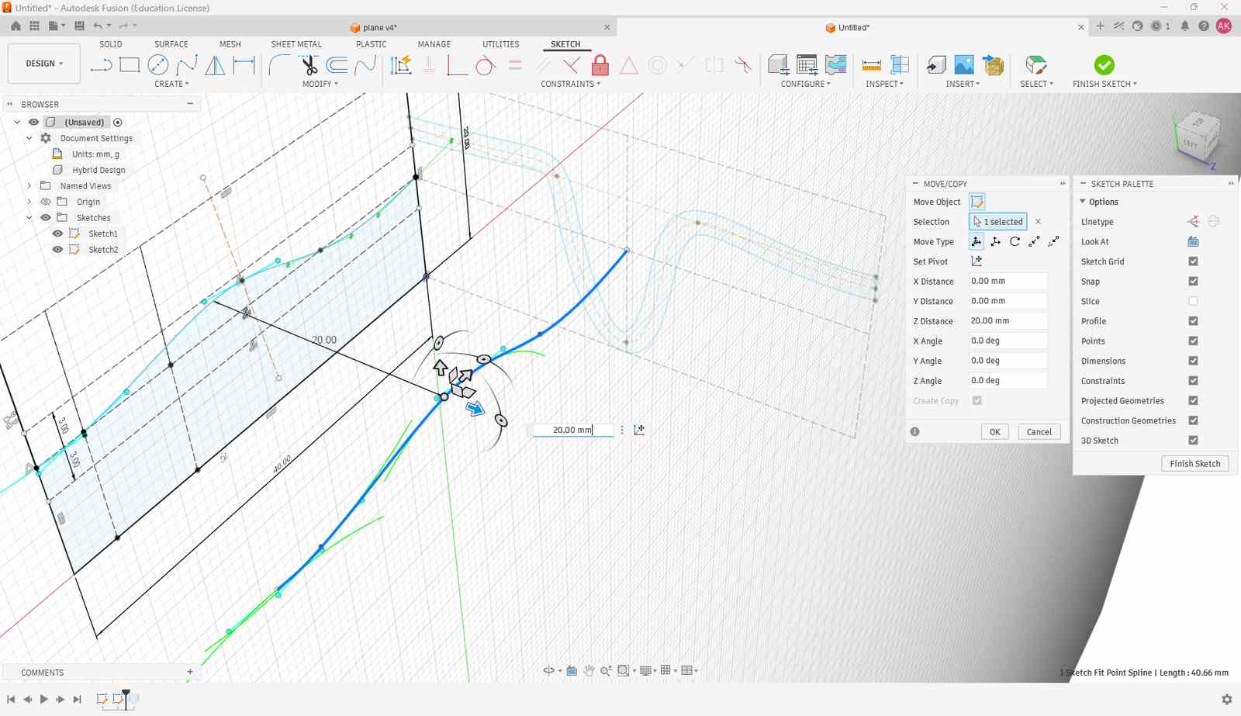Click the Home icon in the top bar

[x=16, y=26]
